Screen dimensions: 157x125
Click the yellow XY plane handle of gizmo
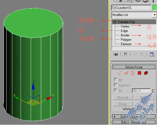[x=33, y=103]
